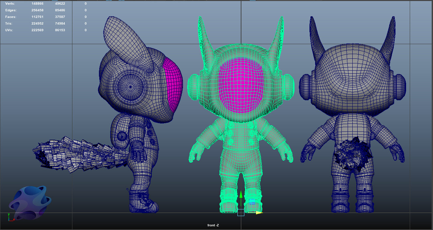Select the magenta visor on the front-view model
This screenshot has height=230, width=433.
point(240,86)
